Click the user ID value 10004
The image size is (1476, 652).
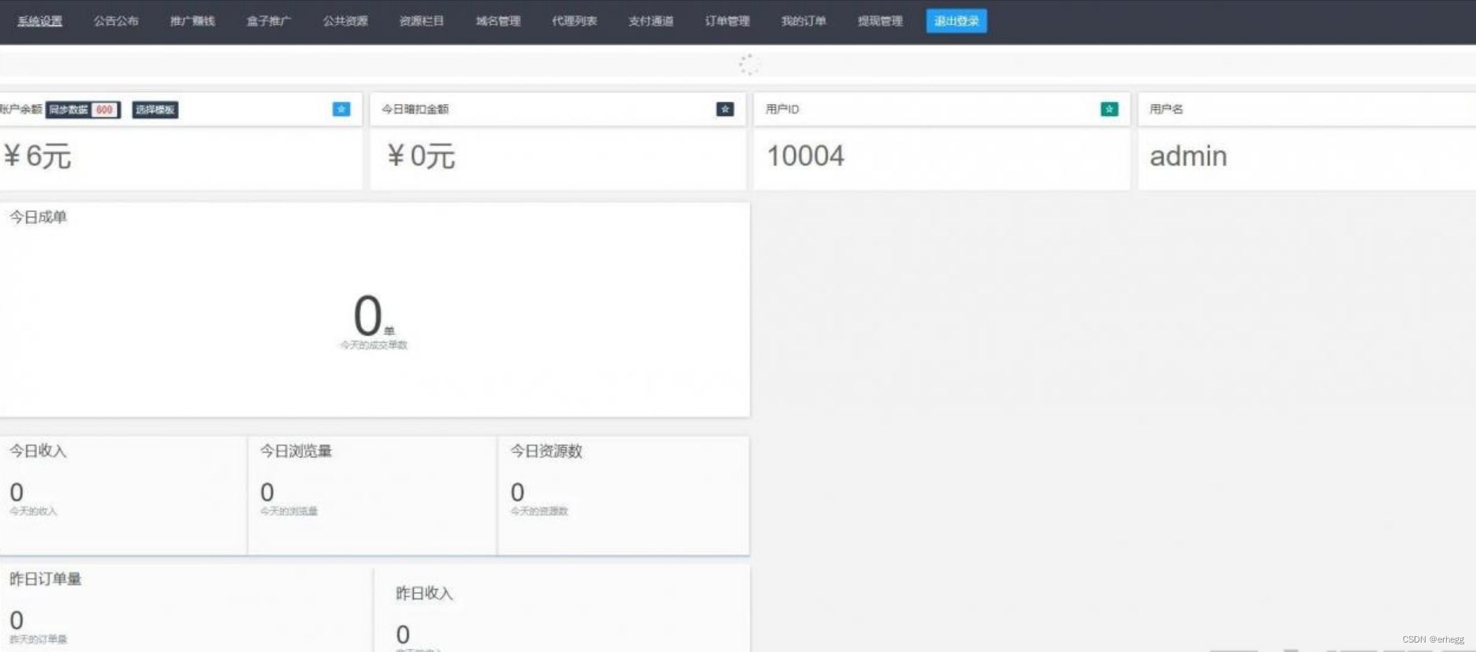(x=805, y=156)
